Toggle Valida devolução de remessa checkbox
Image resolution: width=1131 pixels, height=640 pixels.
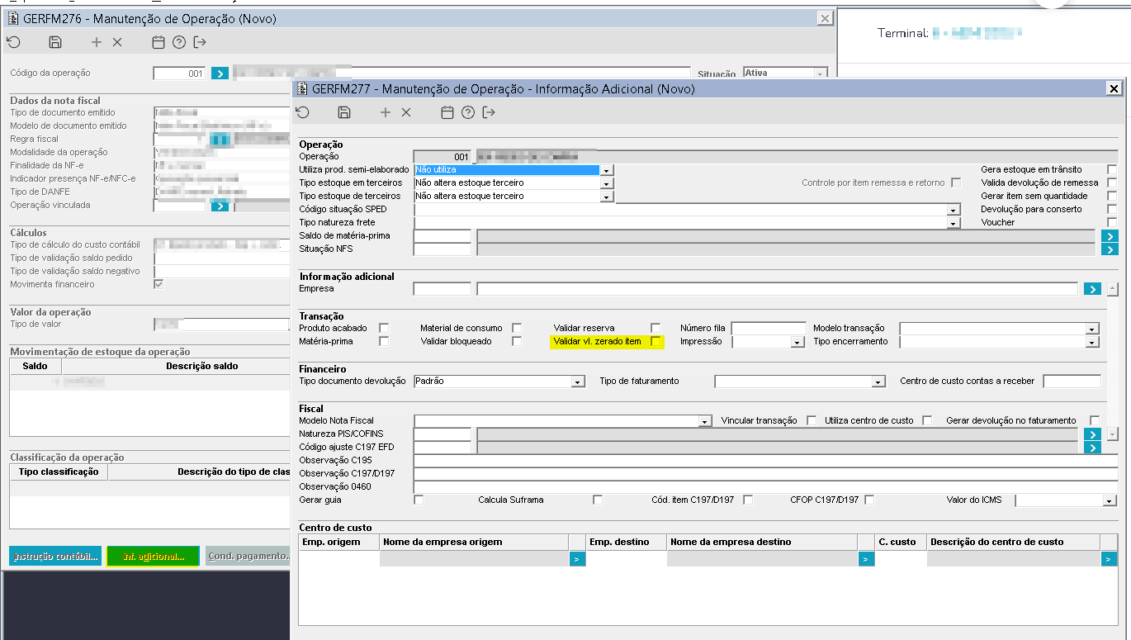point(1112,183)
